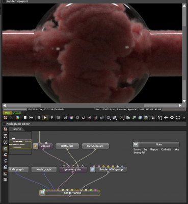The image size is (188, 204).
Task: Click the rotate gizmo icon
Action: coord(172,118)
